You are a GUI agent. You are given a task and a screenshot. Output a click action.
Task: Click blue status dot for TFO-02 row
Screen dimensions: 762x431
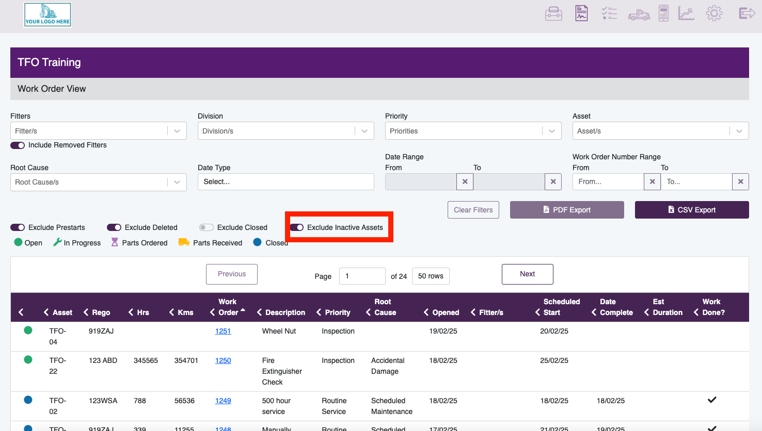tap(28, 400)
